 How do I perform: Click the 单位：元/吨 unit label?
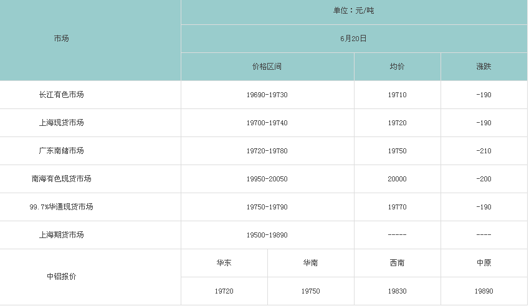(353, 11)
